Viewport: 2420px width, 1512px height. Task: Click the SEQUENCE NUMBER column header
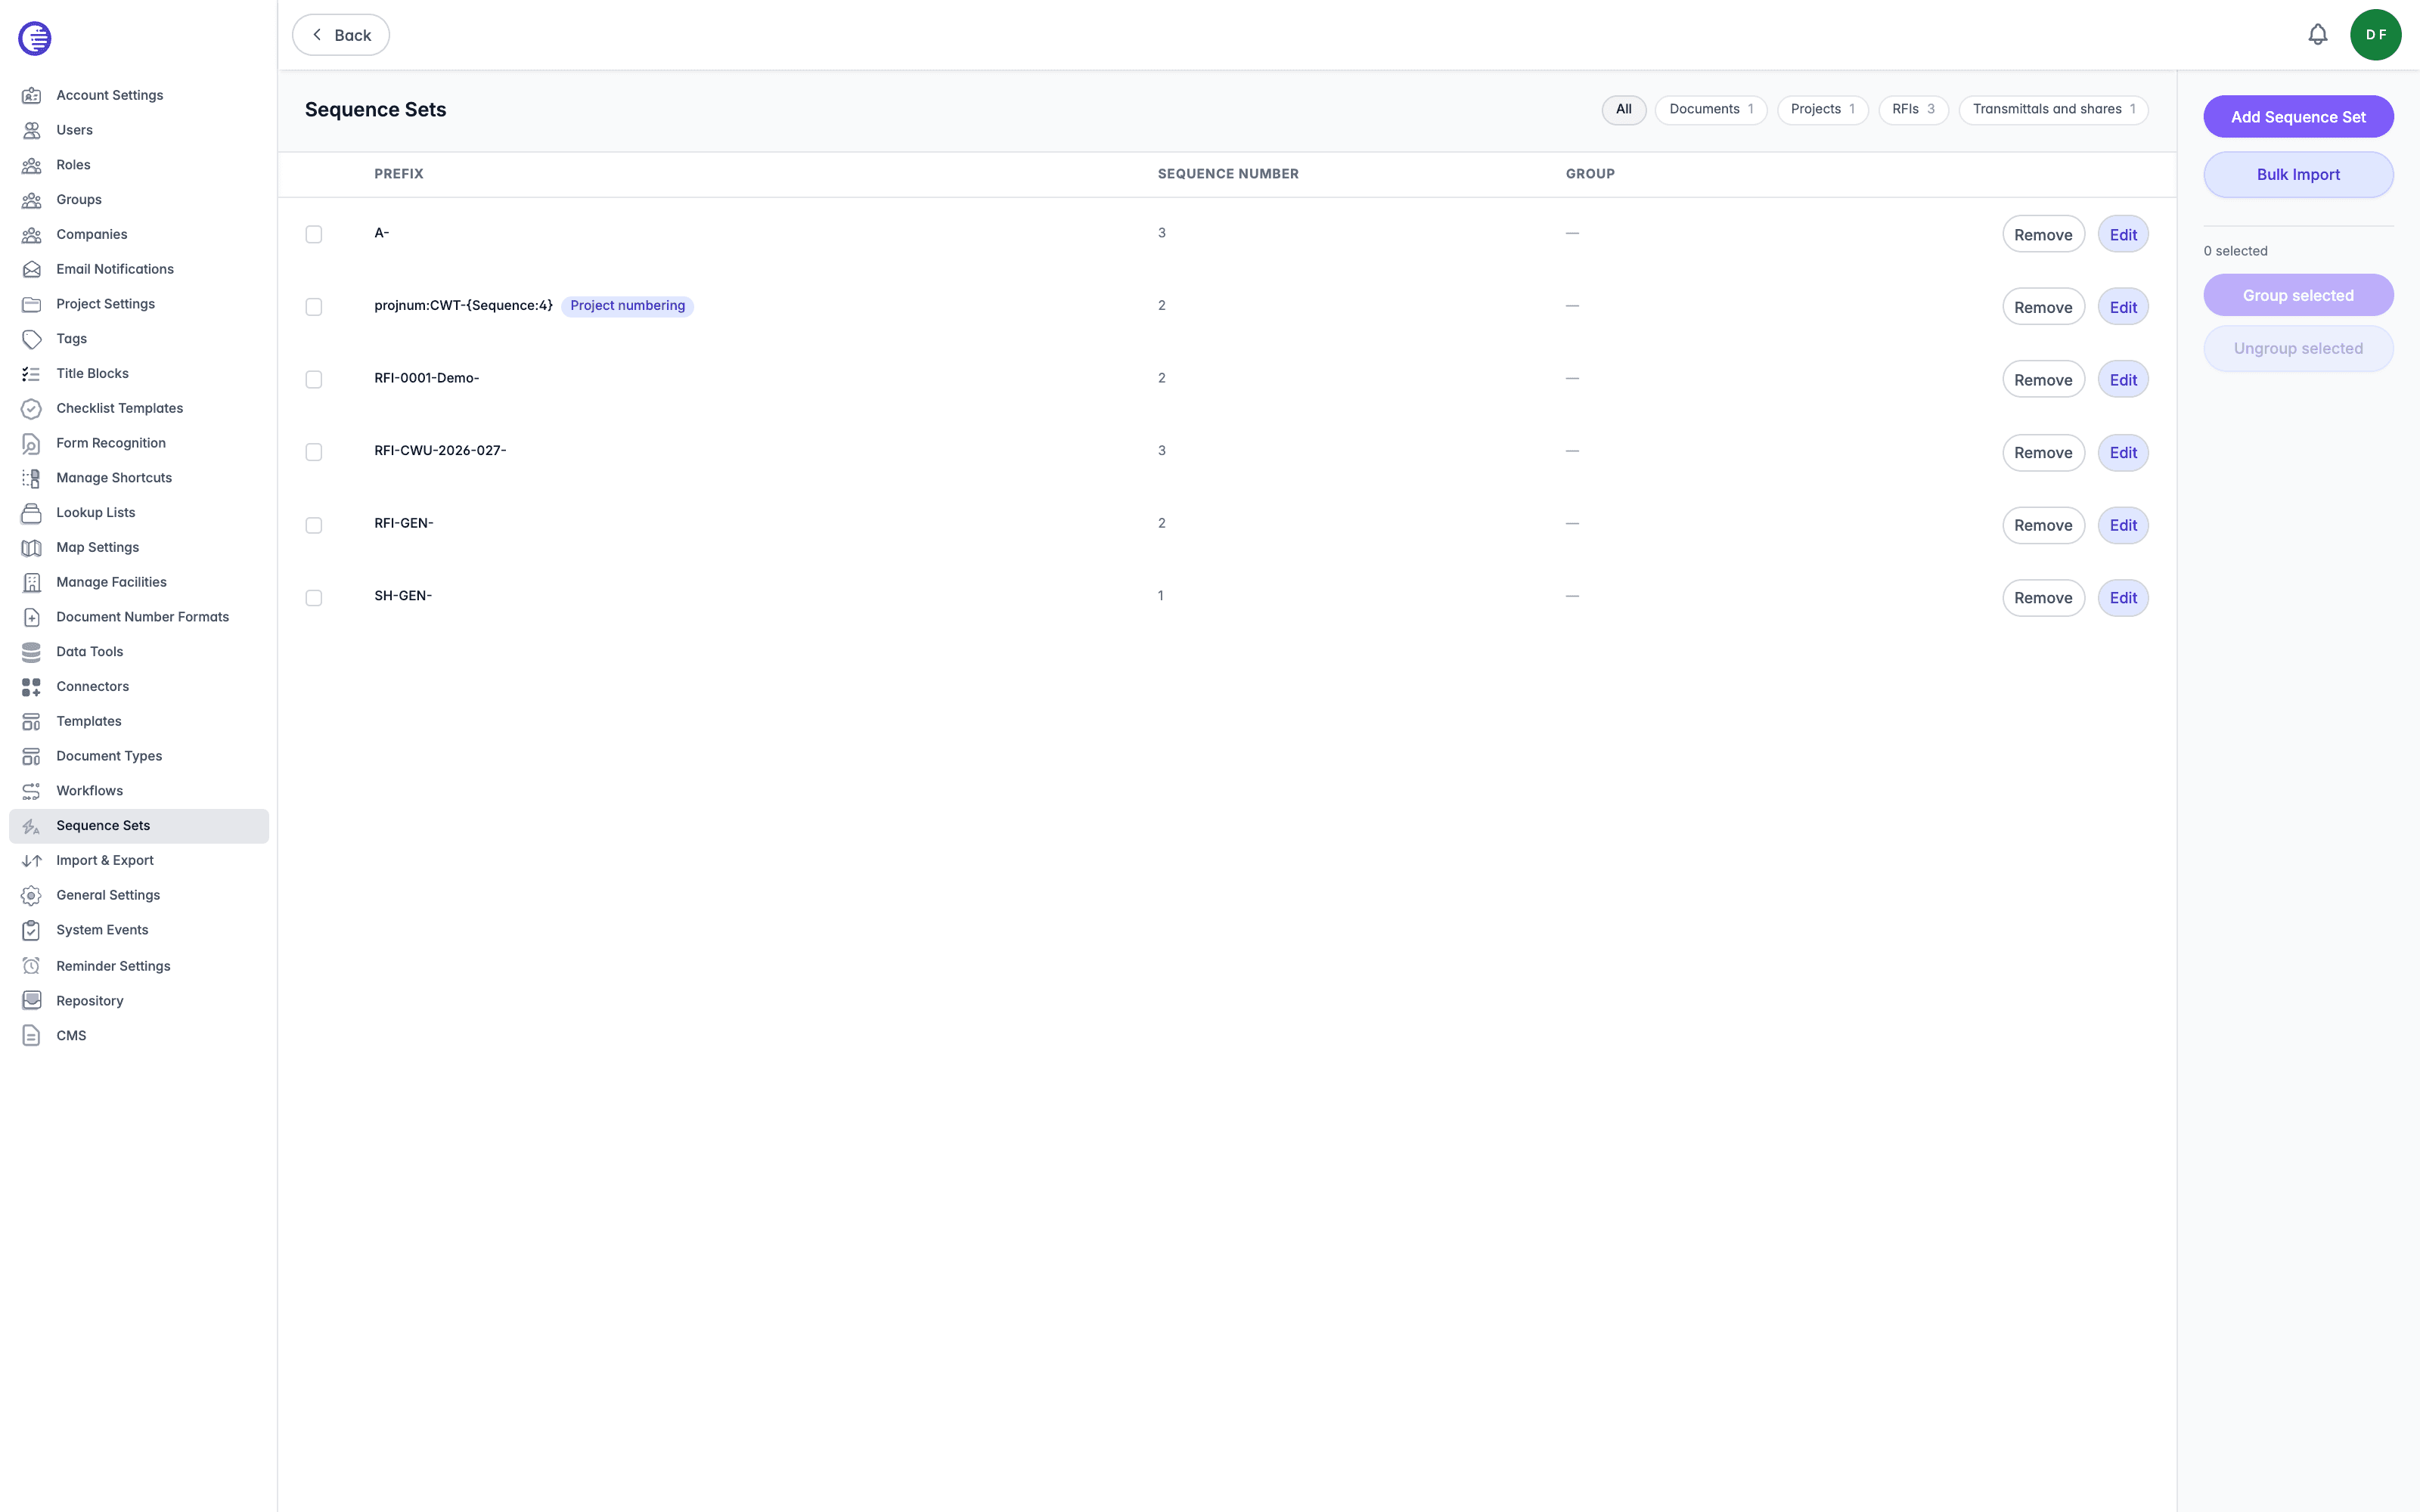point(1228,174)
